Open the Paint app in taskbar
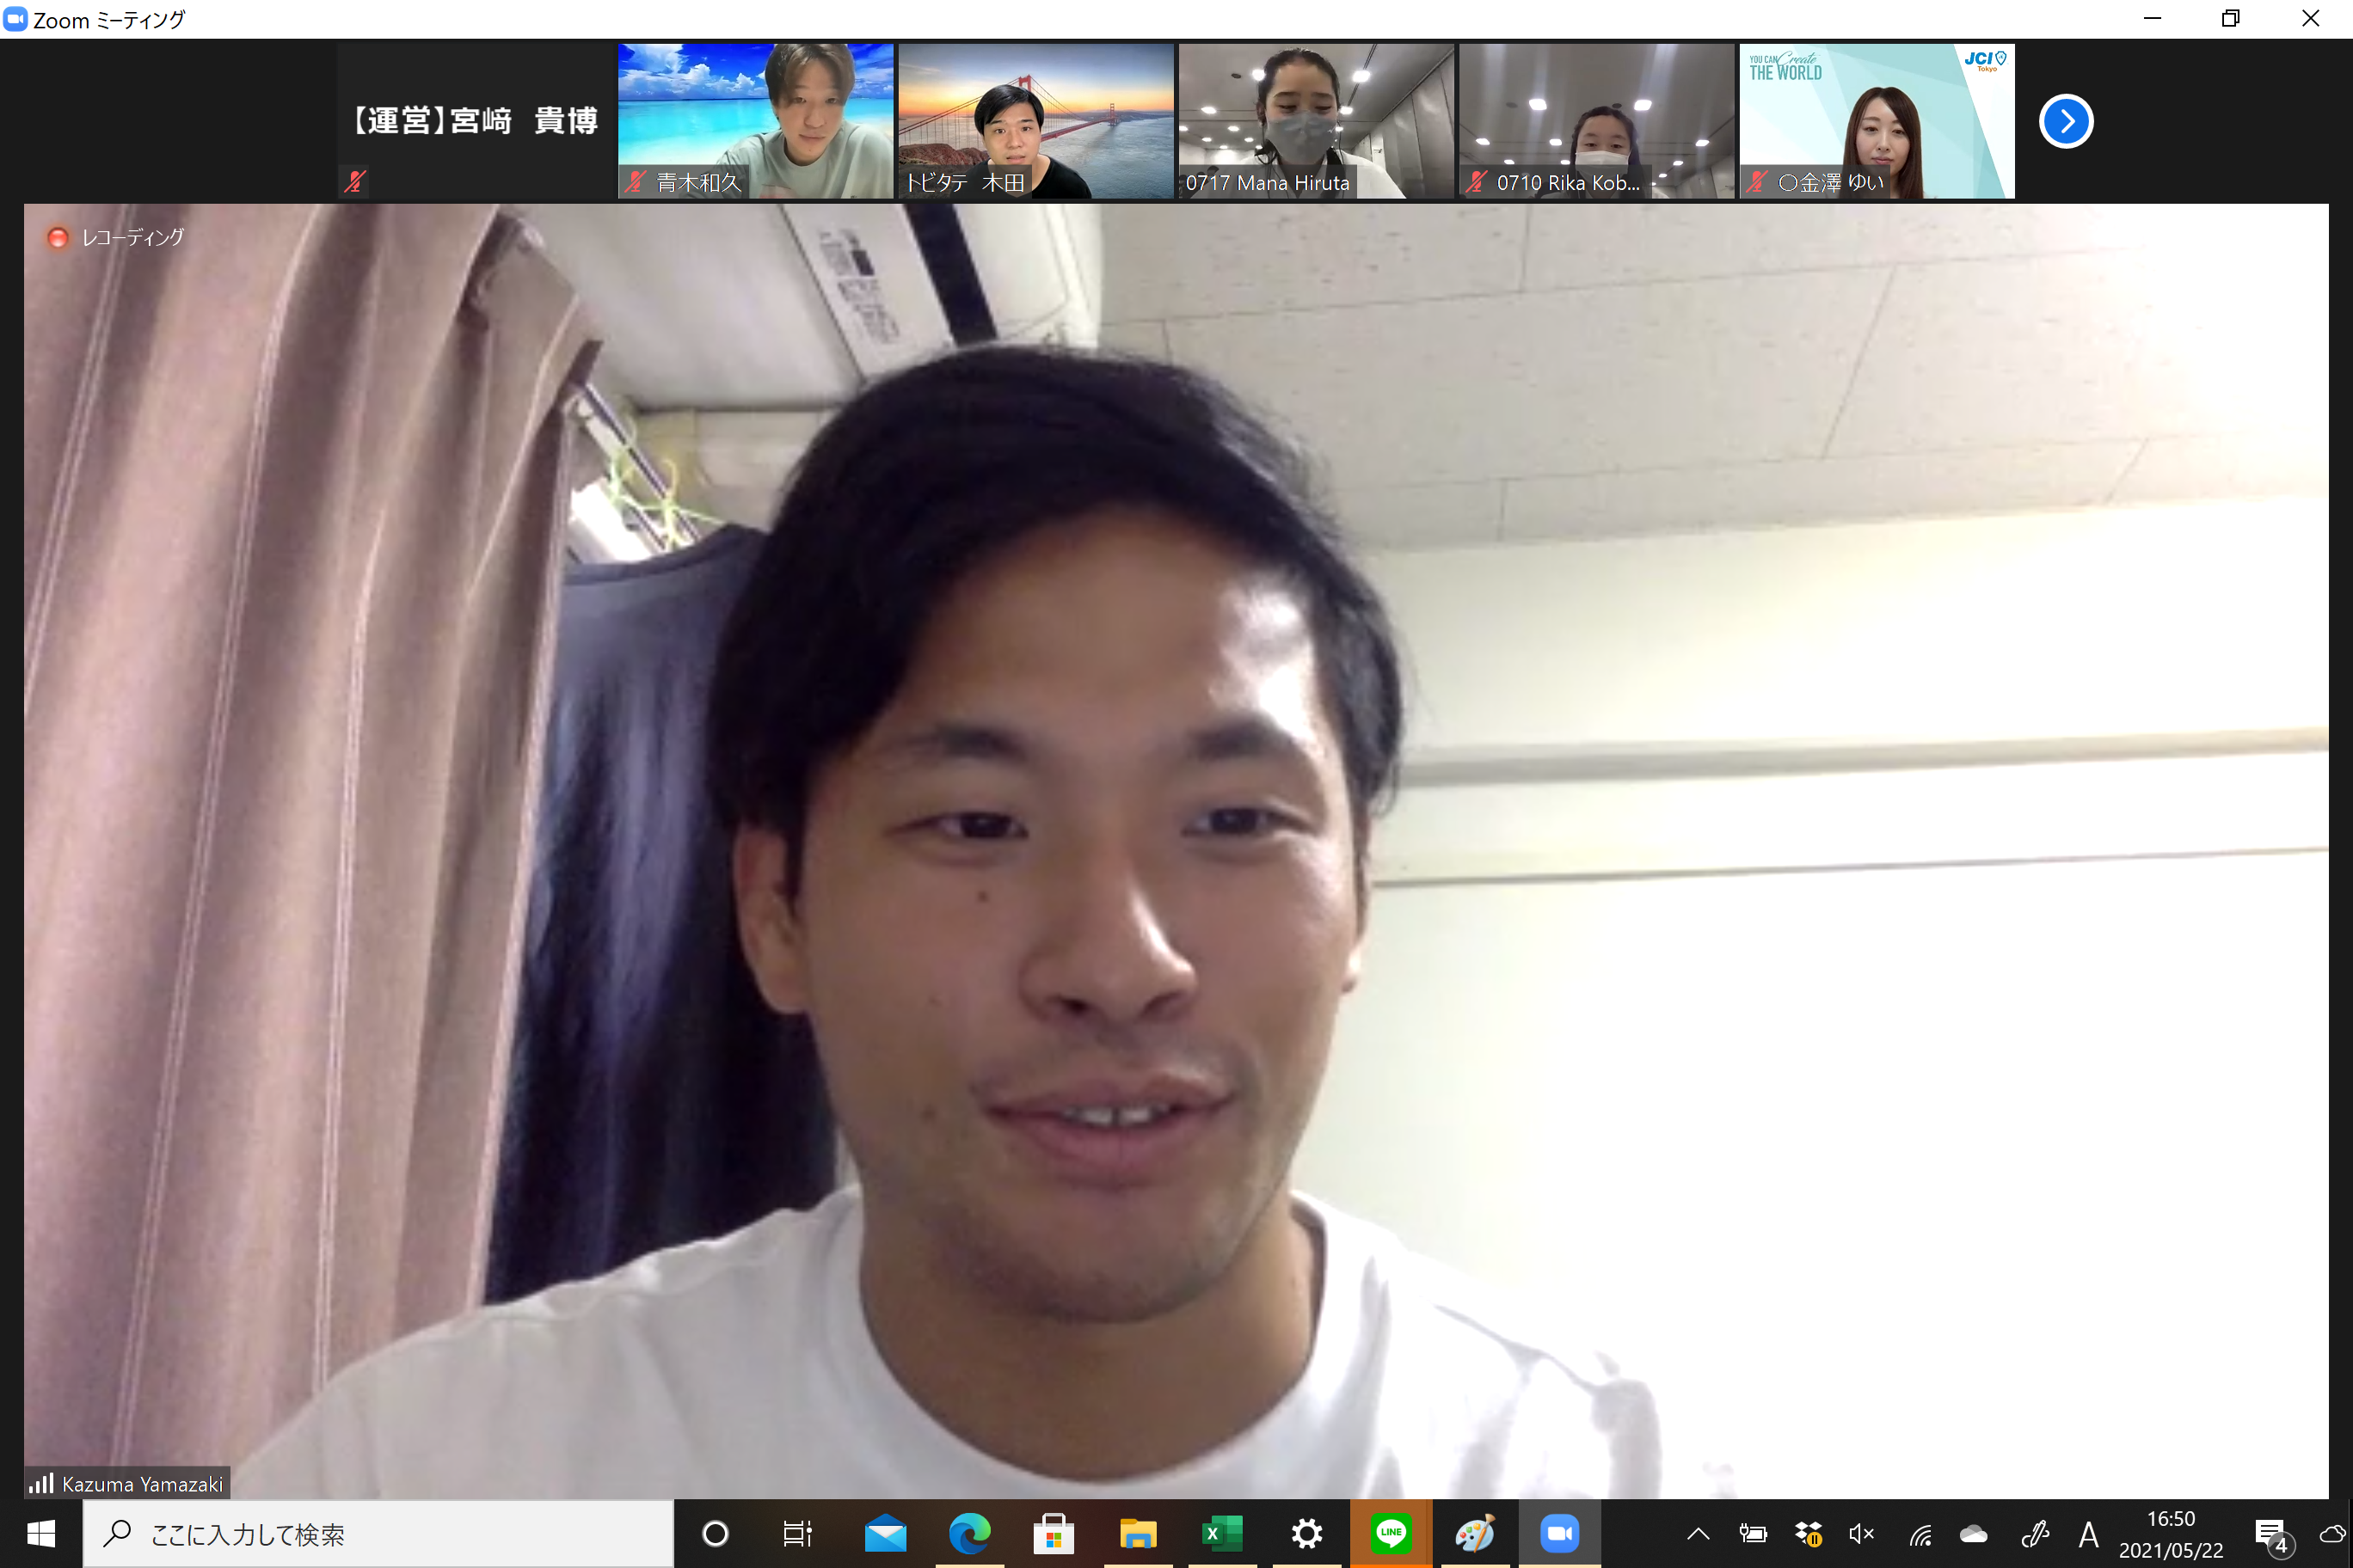Image resolution: width=2353 pixels, height=1568 pixels. tap(1473, 1533)
